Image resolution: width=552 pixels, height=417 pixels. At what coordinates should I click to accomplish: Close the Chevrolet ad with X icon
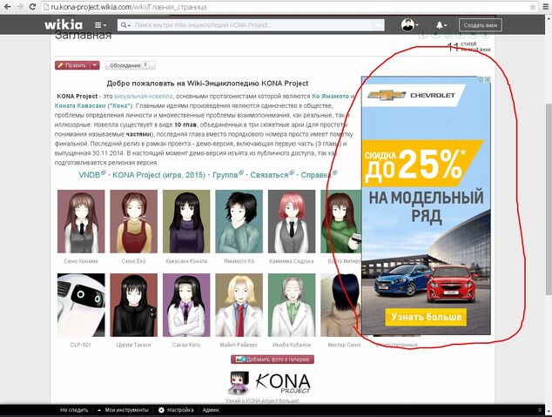(x=488, y=80)
